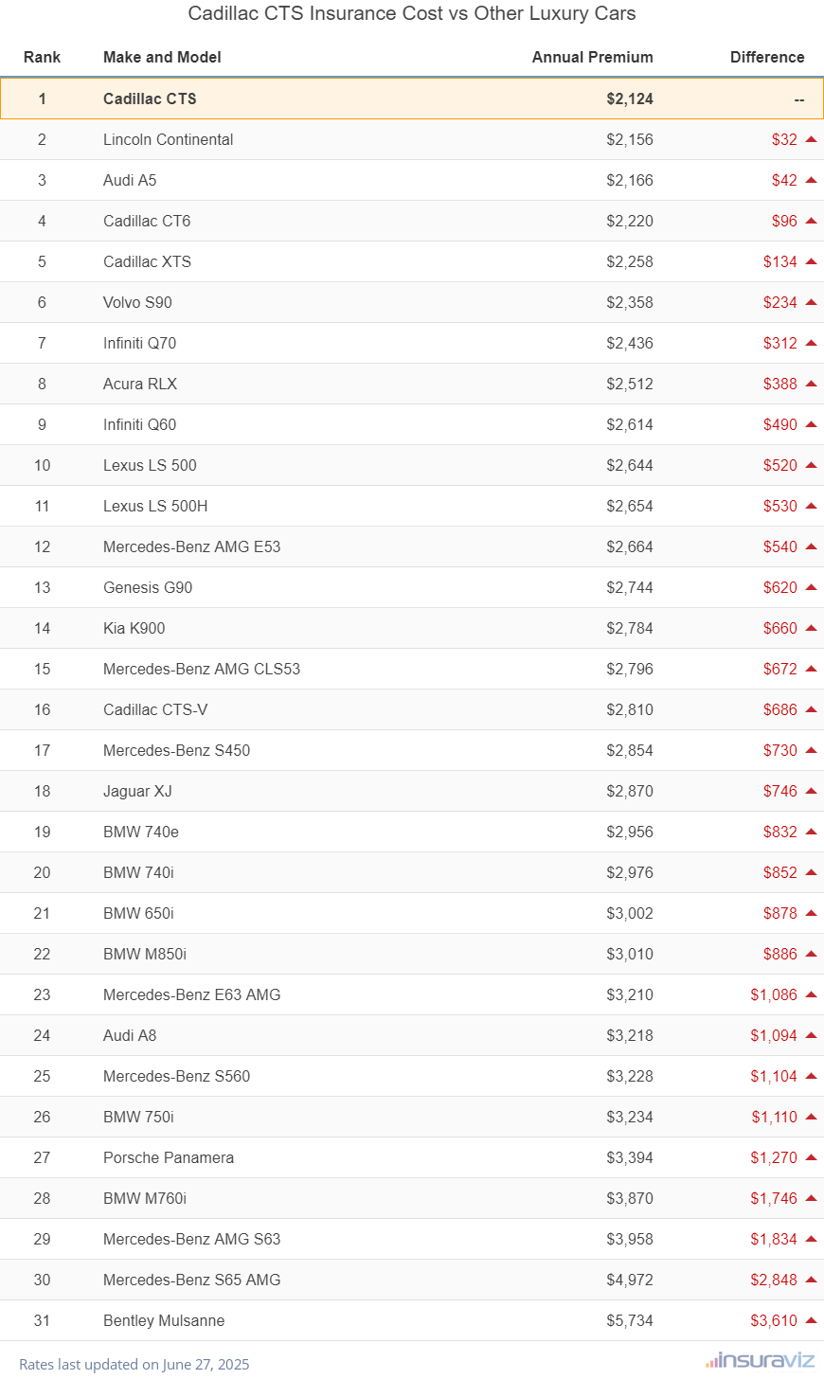
Task: Click the BMW M760i $3,870 premium
Action: point(630,1198)
